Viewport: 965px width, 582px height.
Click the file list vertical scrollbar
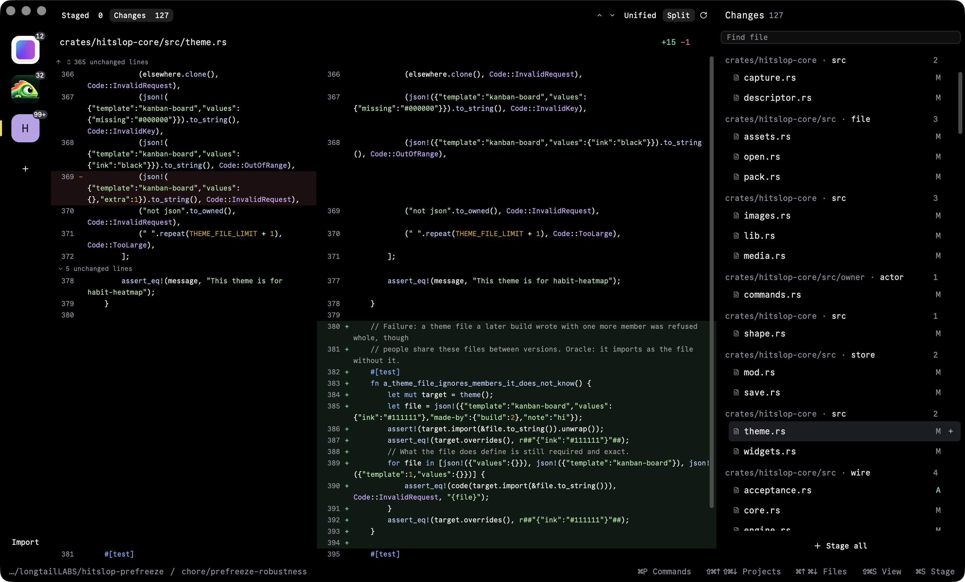[x=960, y=102]
